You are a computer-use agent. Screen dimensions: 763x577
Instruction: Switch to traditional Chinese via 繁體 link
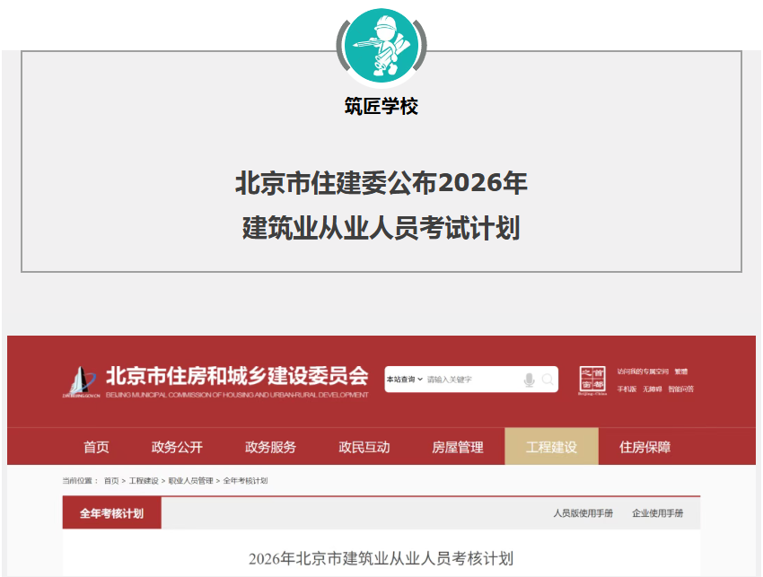pos(681,372)
